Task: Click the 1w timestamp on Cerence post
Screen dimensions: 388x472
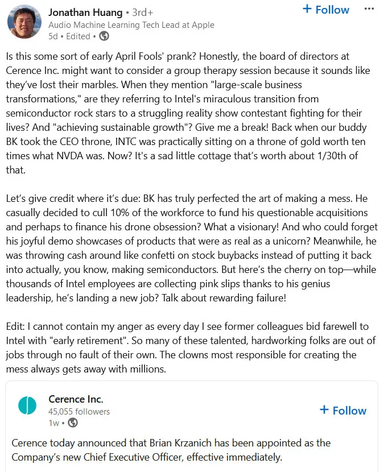Action: pos(54,423)
